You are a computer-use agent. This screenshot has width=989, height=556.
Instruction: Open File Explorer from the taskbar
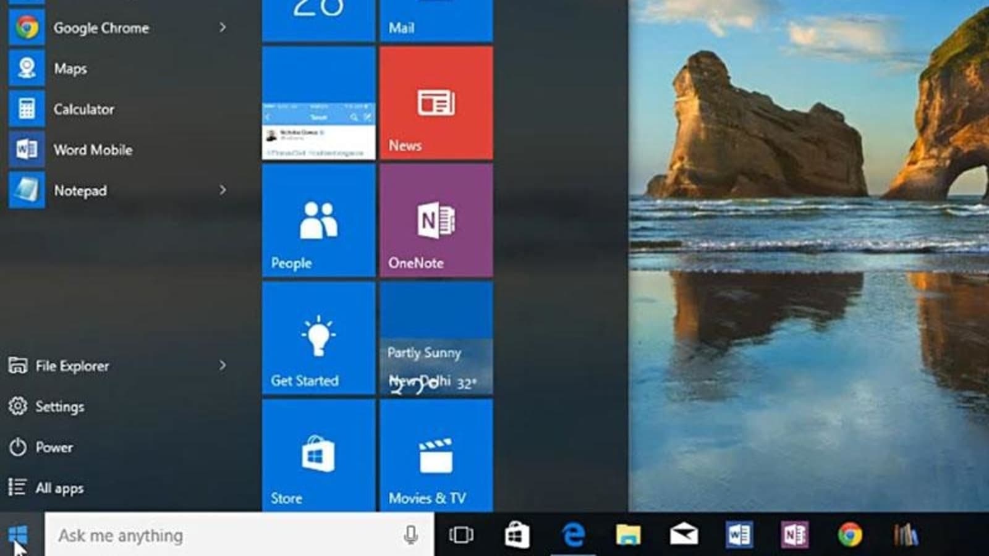[x=628, y=535]
